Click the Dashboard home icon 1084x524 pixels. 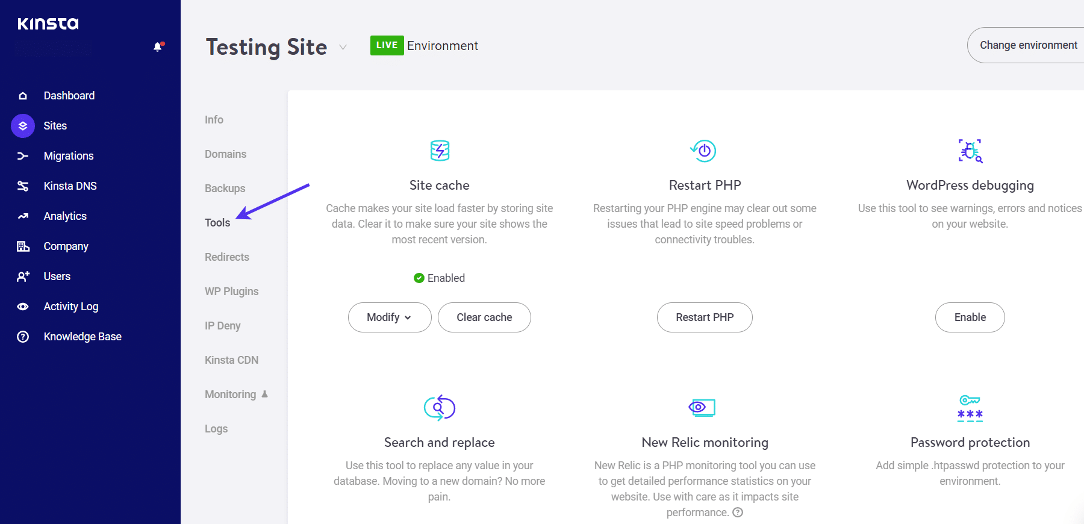coord(23,96)
